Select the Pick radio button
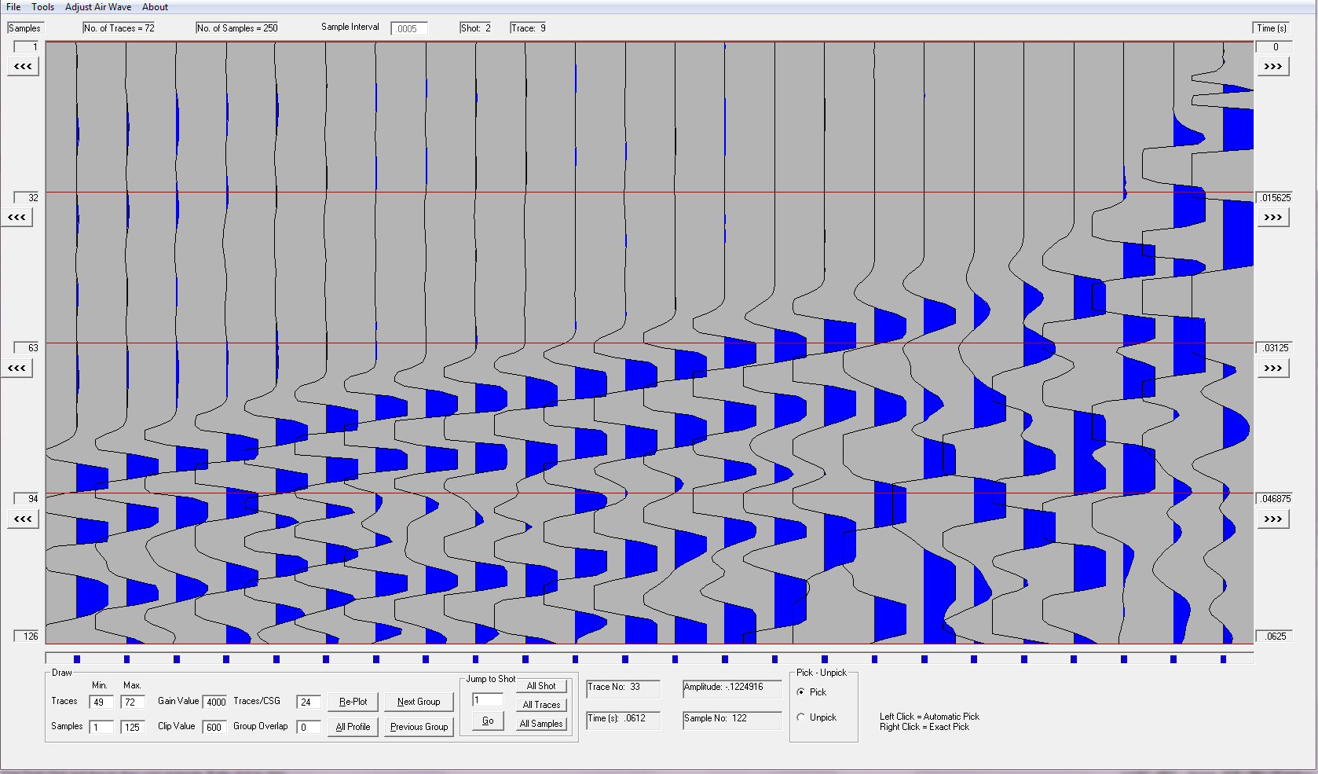 [x=801, y=692]
